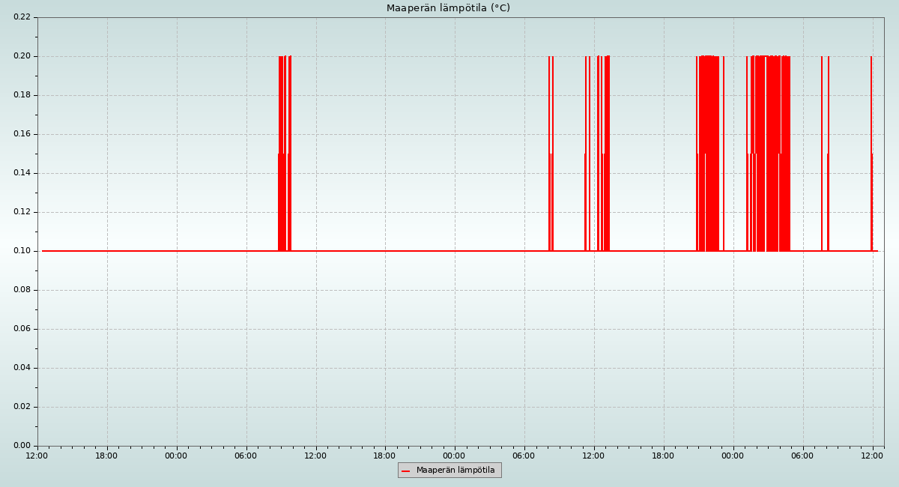
Task: Click the leftmost 18:00 x-axis label
Action: [107, 456]
